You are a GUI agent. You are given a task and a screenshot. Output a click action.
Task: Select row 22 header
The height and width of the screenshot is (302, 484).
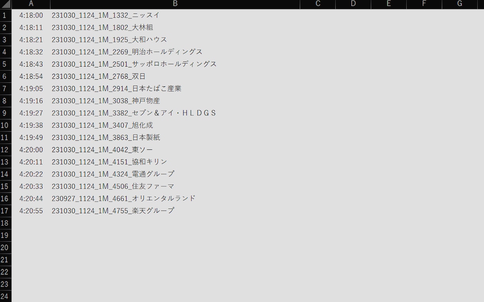pyautogui.click(x=6, y=272)
